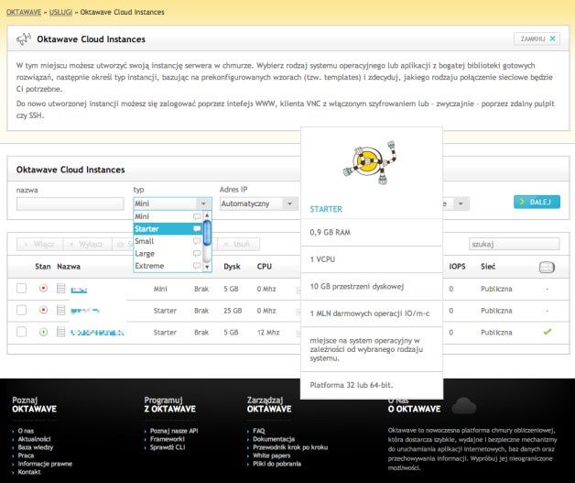Click info bubble icon next to Extreme option
Viewport: 575px width, 483px height.
tap(197, 266)
